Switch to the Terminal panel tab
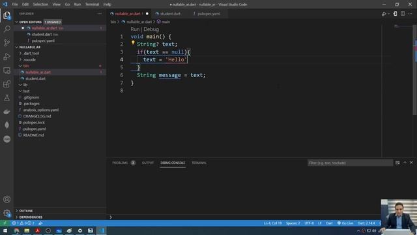 (x=199, y=163)
